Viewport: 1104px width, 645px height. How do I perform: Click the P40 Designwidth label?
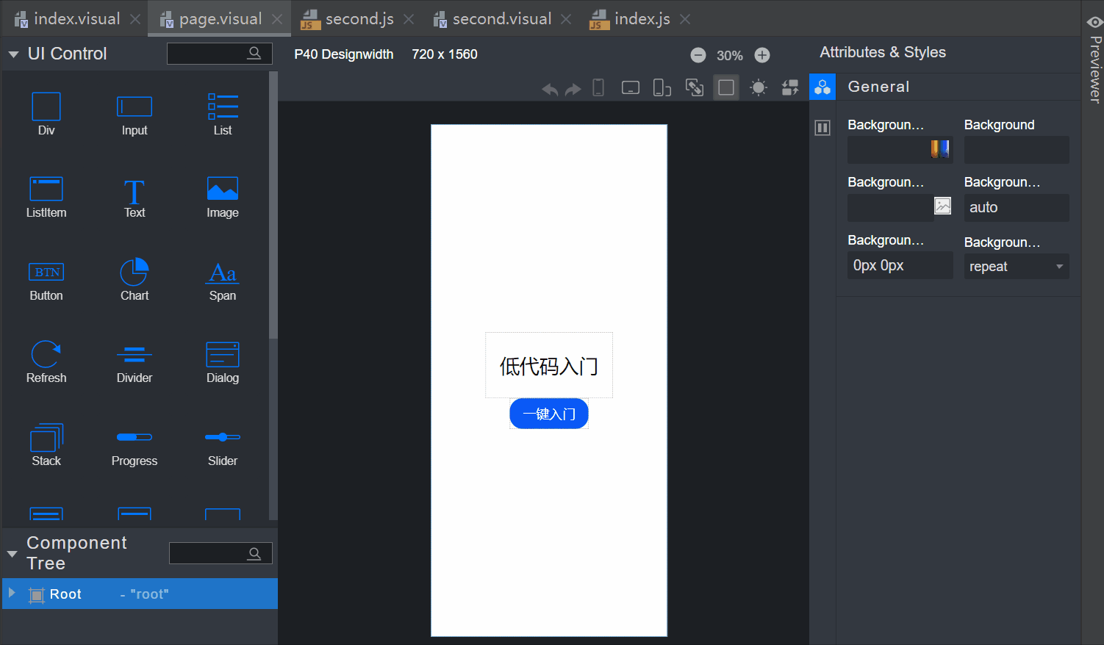coord(344,54)
